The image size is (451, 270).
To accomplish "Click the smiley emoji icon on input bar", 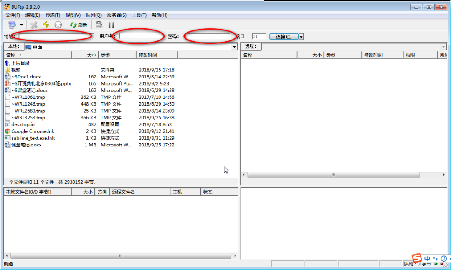I will click(443, 259).
